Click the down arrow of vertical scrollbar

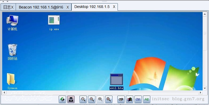[x=205, y=88]
